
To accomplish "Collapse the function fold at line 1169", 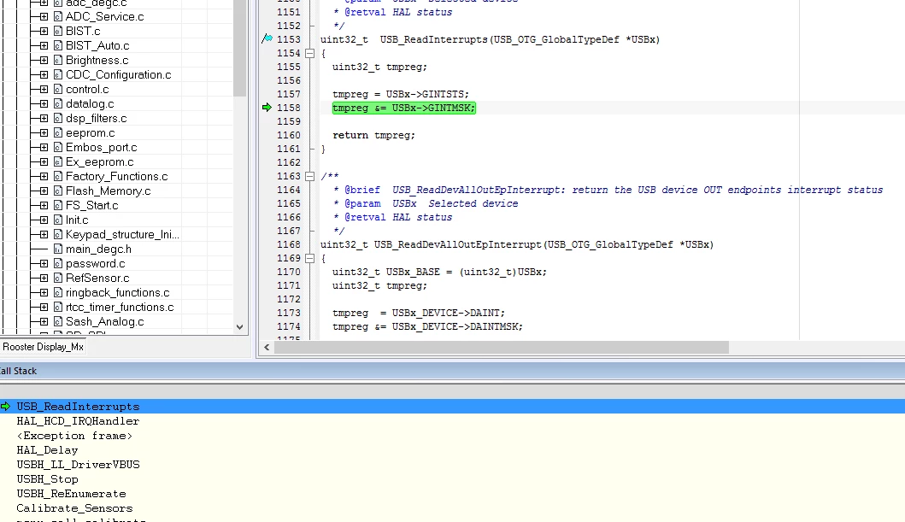I will point(310,258).
